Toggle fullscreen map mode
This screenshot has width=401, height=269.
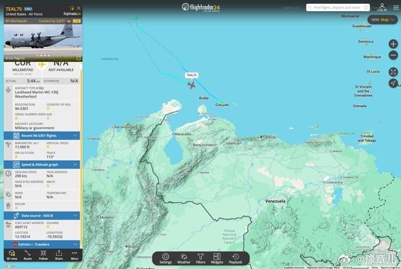(393, 72)
